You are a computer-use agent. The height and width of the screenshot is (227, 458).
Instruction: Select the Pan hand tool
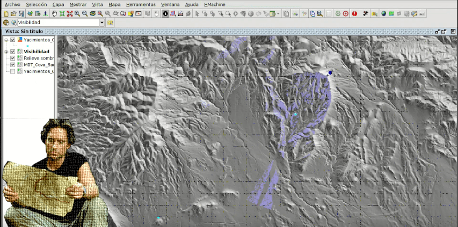(x=54, y=13)
